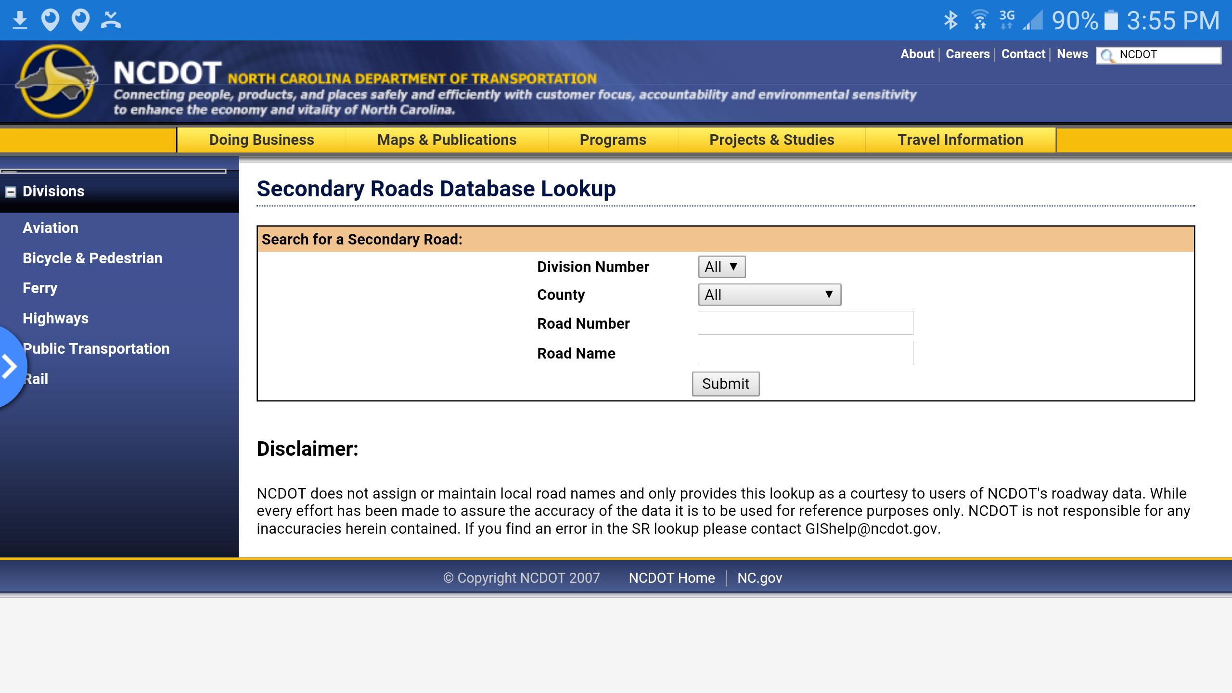The height and width of the screenshot is (693, 1232).
Task: Open the Contact link
Action: 1023,54
